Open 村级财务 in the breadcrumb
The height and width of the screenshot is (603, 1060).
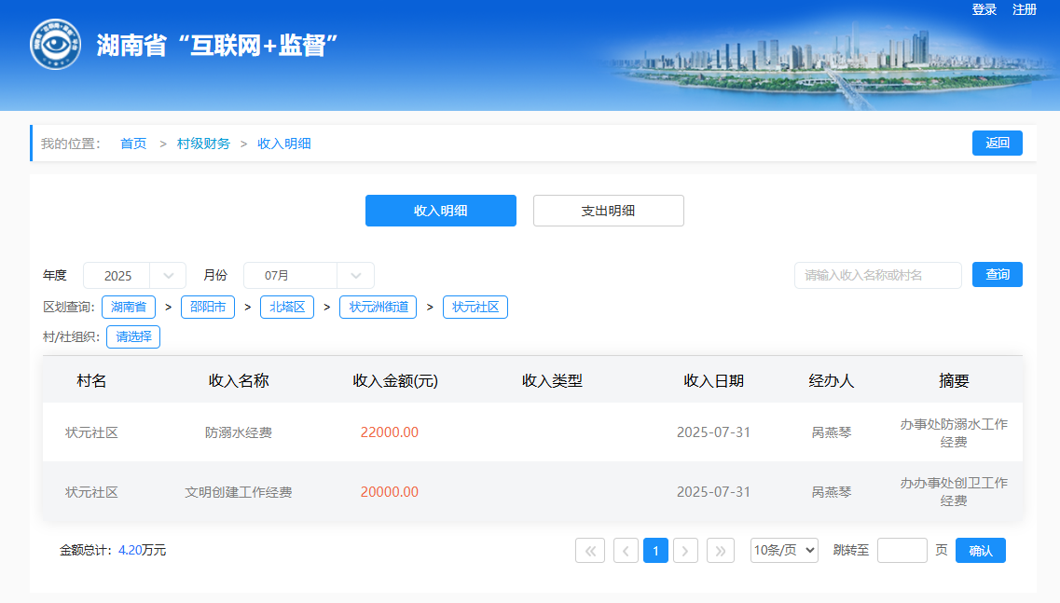pos(203,144)
